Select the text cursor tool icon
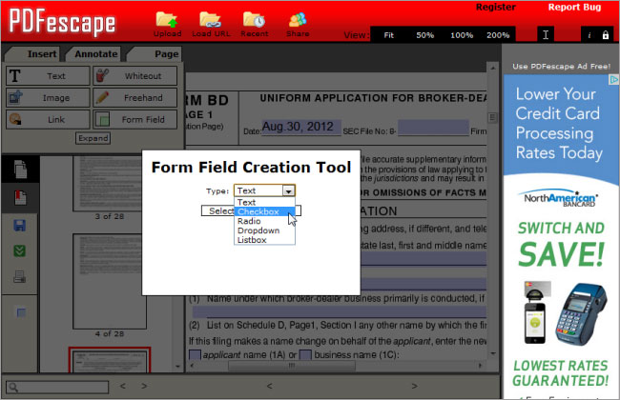Image resolution: width=620 pixels, height=400 pixels. 546,35
